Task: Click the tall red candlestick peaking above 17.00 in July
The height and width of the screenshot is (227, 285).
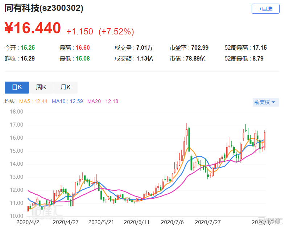Action: pyautogui.click(x=186, y=132)
